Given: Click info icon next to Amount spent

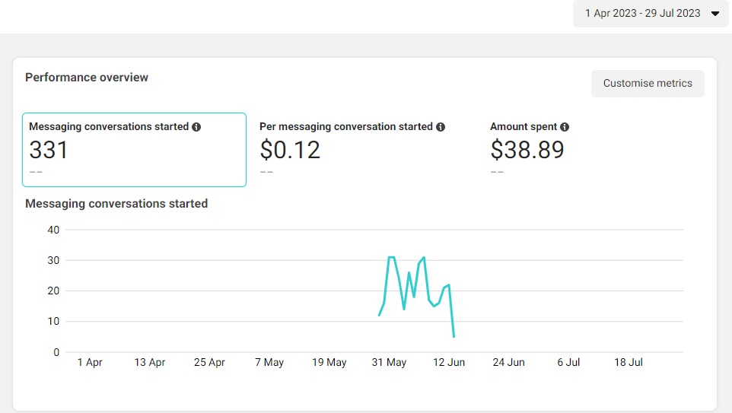Looking at the screenshot, I should click(565, 127).
